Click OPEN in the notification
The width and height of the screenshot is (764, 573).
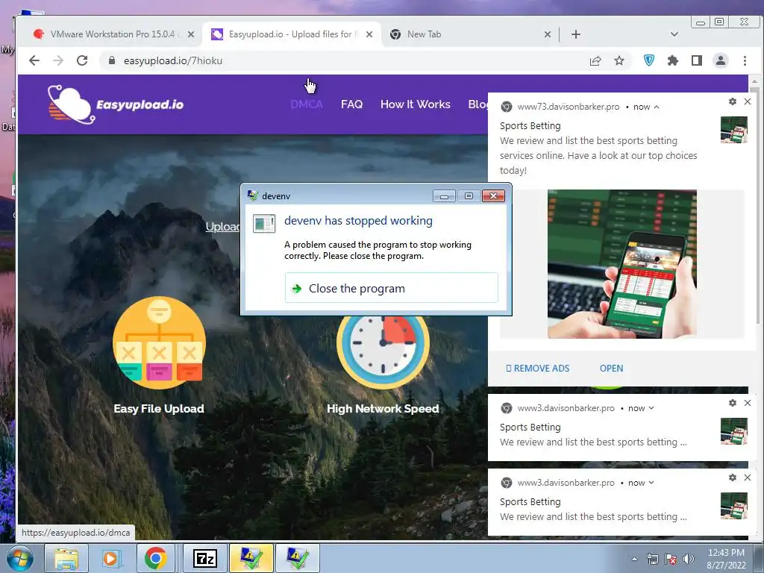(611, 369)
